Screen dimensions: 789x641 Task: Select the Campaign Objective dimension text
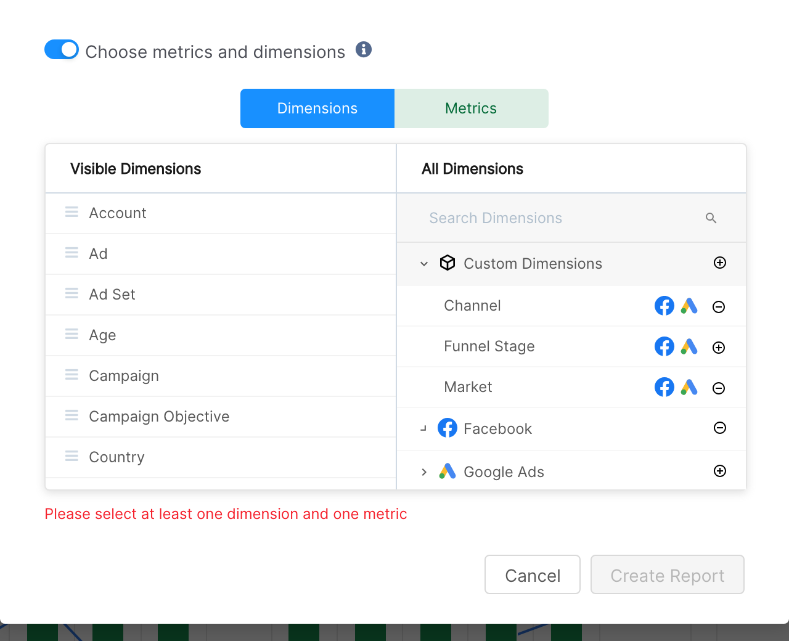tap(159, 417)
